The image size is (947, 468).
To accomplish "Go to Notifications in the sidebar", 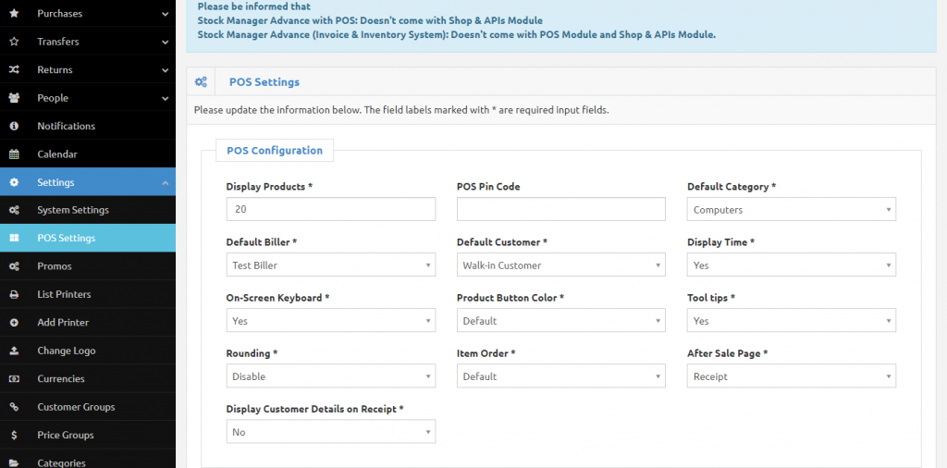I will (x=88, y=126).
